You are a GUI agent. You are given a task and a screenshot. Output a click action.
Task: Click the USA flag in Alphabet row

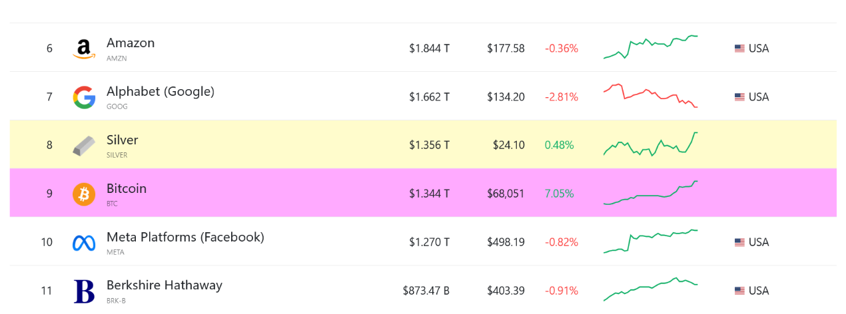739,97
